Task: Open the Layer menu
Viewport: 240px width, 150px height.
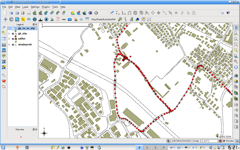Action: 25,7
